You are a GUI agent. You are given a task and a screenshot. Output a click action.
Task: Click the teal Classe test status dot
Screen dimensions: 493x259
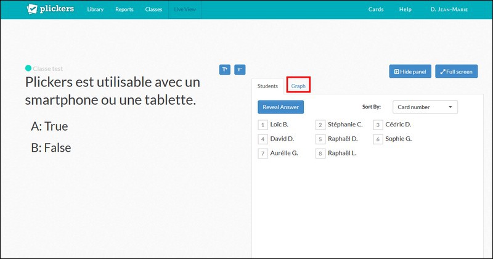click(28, 68)
